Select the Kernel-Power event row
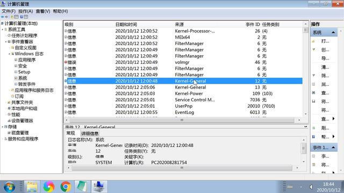Image resolution: width=344 pixels, height=193 pixels. [183, 93]
